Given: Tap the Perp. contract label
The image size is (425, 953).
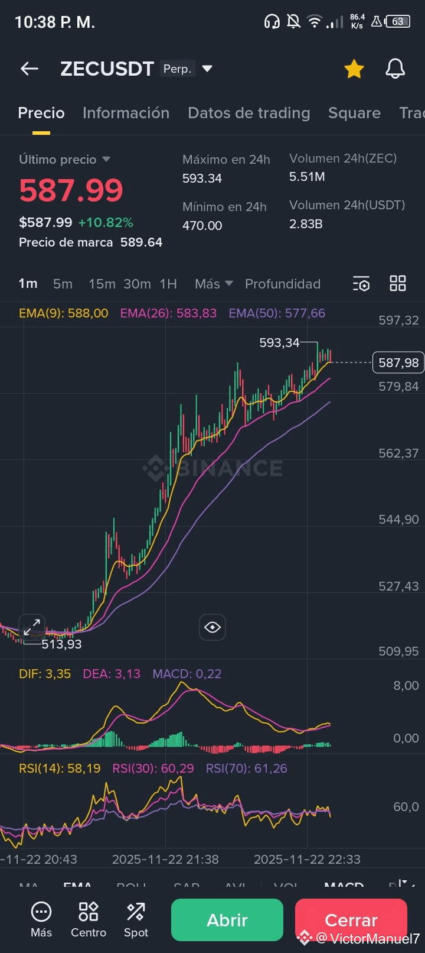Looking at the screenshot, I should [178, 69].
